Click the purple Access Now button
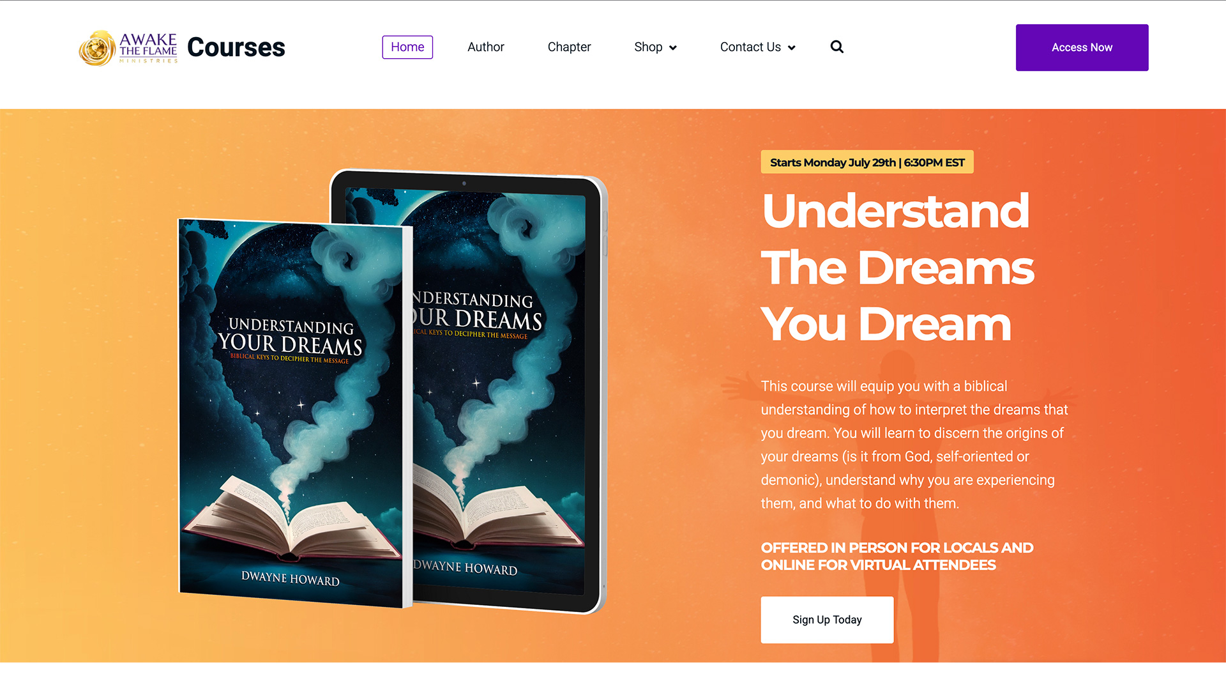Viewport: 1226px width, 690px height. point(1082,47)
